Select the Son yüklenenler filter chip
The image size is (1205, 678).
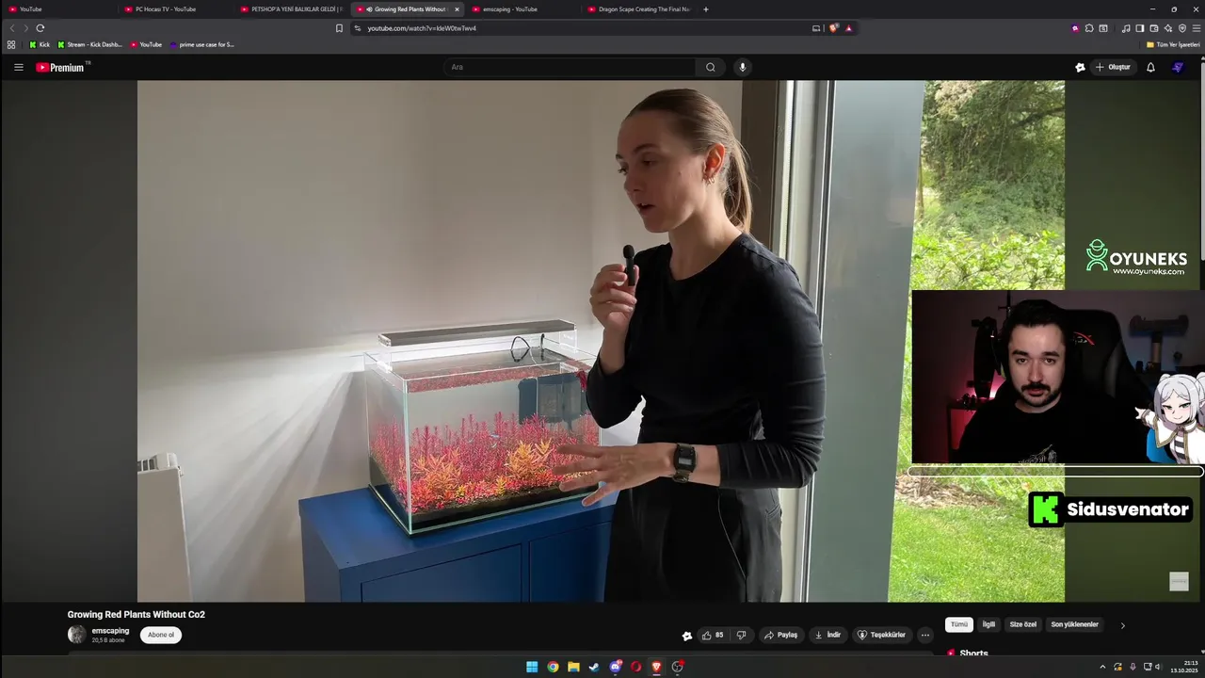(1074, 624)
